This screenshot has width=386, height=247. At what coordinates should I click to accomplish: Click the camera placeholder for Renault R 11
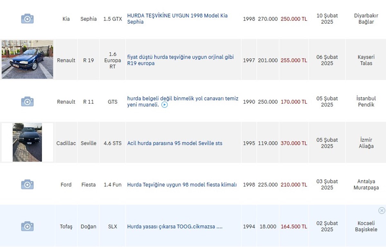click(27, 102)
